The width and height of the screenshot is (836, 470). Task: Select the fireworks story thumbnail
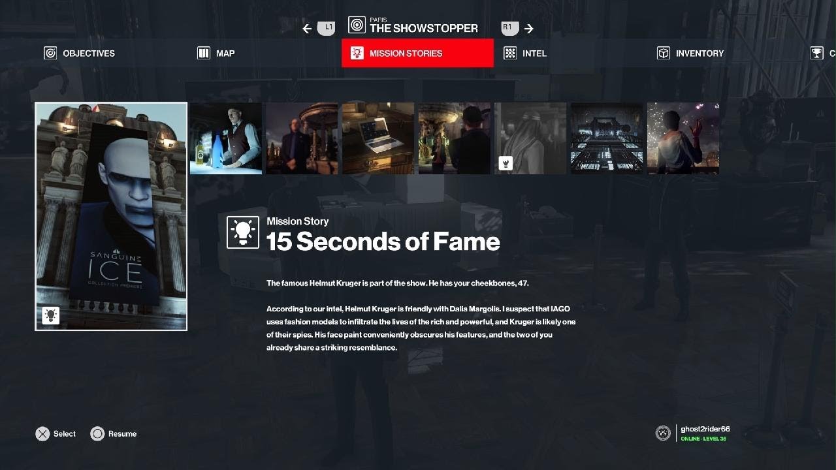pos(683,138)
